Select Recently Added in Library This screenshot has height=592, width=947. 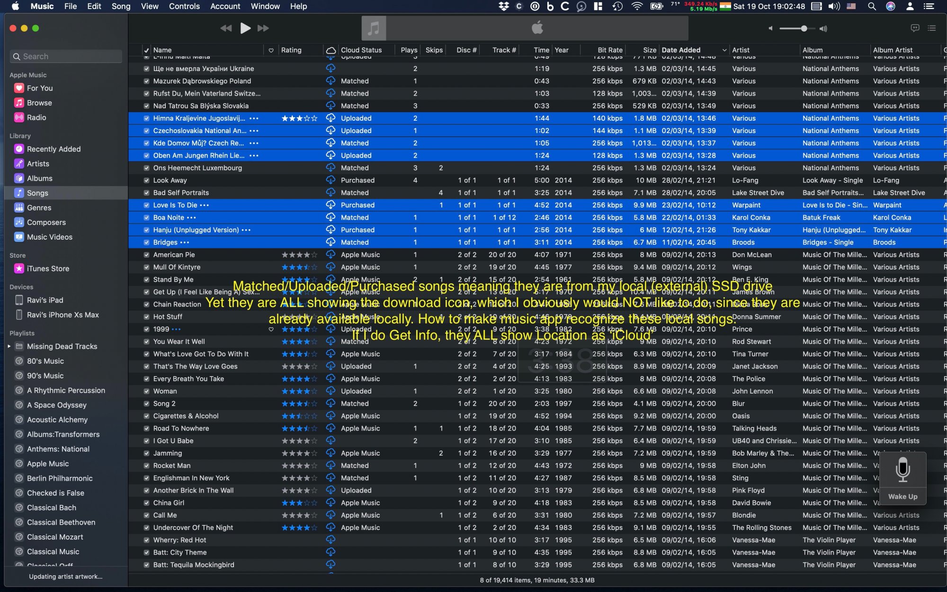(54, 149)
